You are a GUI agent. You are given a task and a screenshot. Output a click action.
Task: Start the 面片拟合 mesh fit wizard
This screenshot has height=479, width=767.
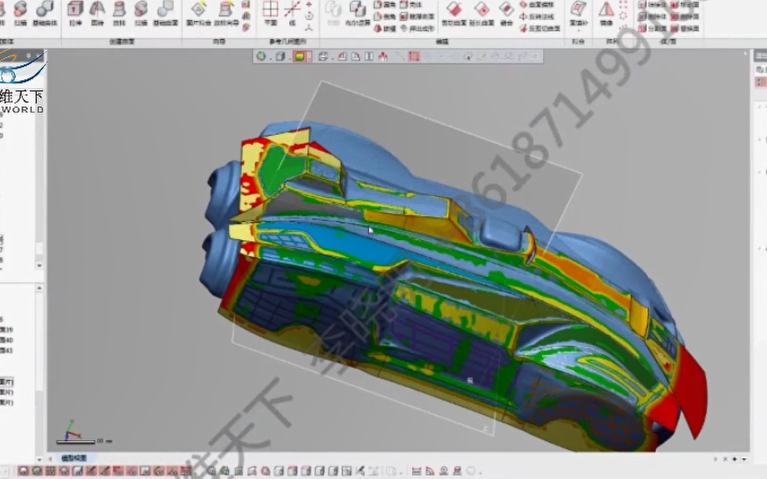coord(198,13)
